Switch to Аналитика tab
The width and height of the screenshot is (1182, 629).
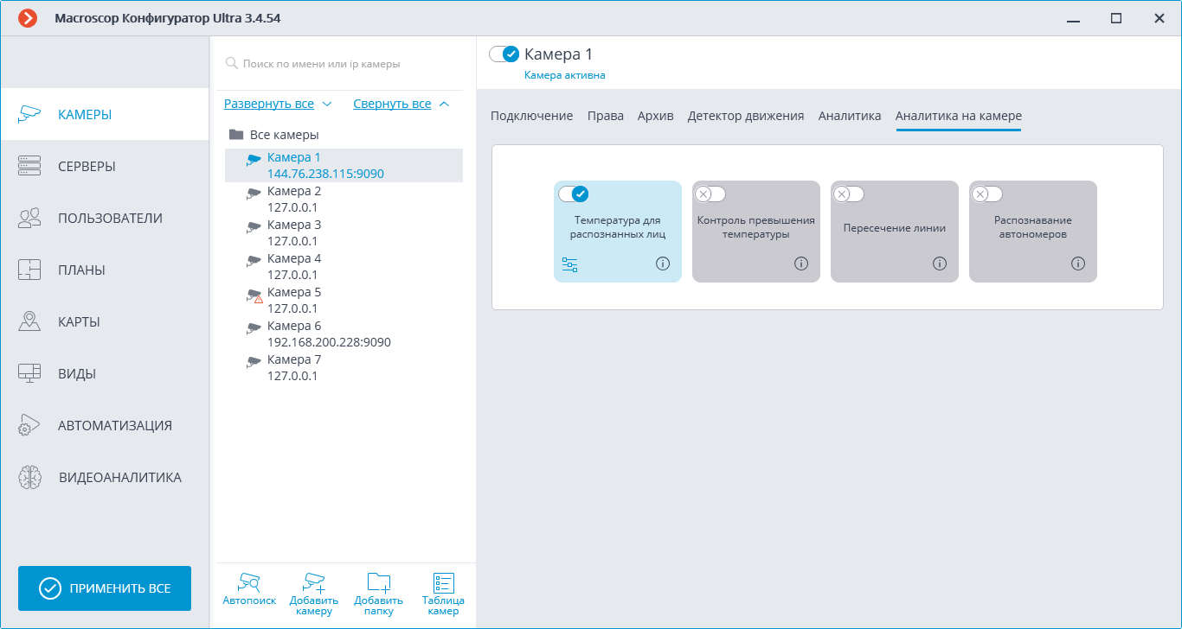850,116
